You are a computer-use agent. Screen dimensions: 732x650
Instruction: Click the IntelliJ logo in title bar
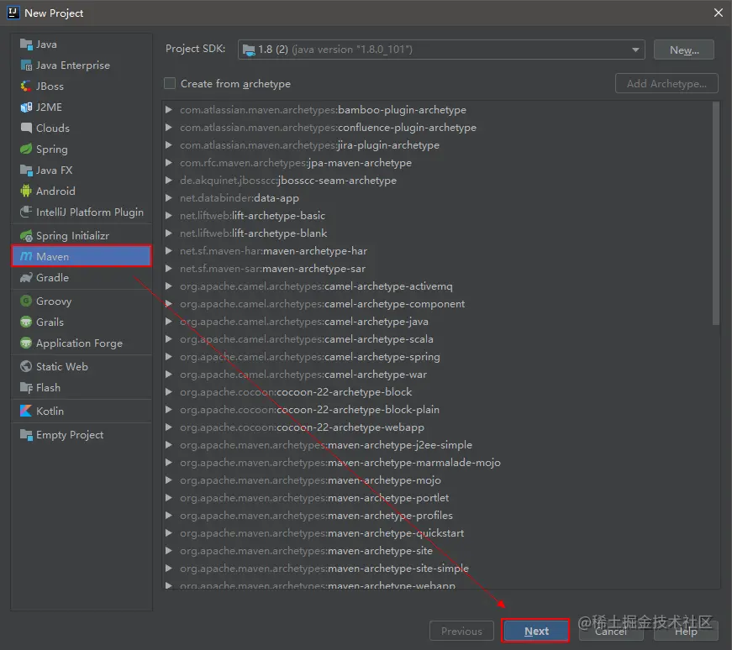click(x=13, y=13)
